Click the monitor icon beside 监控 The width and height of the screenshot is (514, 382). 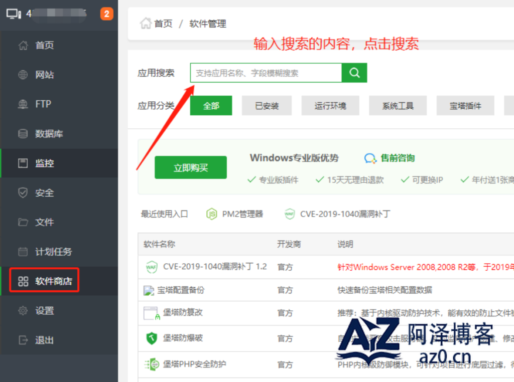point(23,163)
